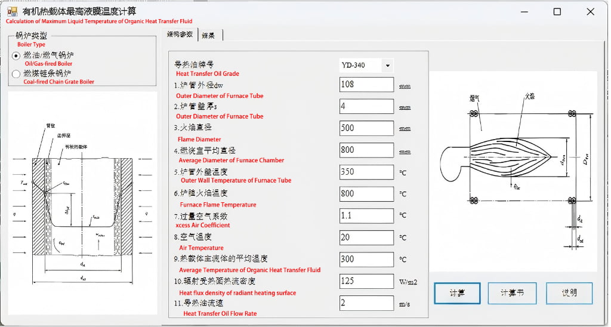Open the 说明 button
The width and height of the screenshot is (611, 327).
point(569,293)
